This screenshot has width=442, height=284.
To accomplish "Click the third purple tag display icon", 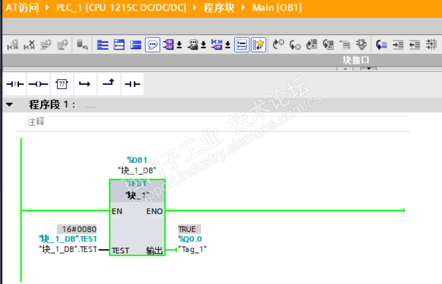I will click(217, 45).
